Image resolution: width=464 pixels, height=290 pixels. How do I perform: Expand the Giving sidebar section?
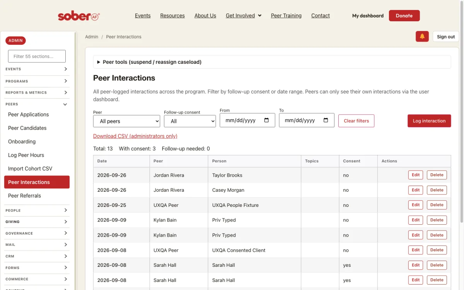point(37,222)
